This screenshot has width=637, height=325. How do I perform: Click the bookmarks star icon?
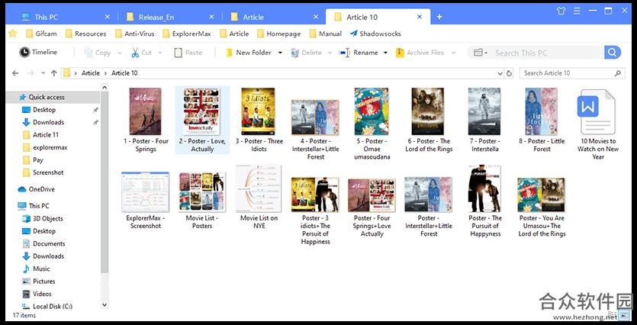[x=13, y=34]
